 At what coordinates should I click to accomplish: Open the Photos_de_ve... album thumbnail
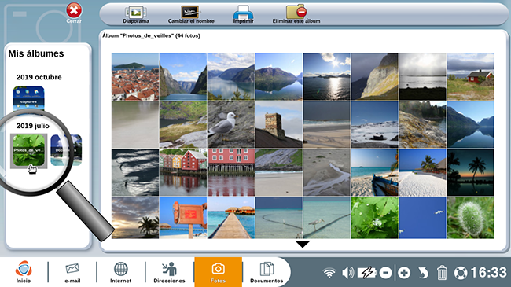[28, 151]
